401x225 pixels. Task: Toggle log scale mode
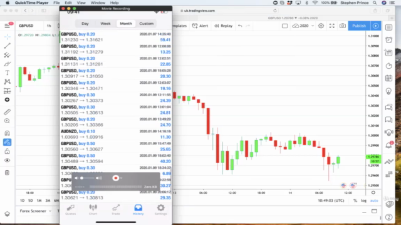[x=363, y=201]
